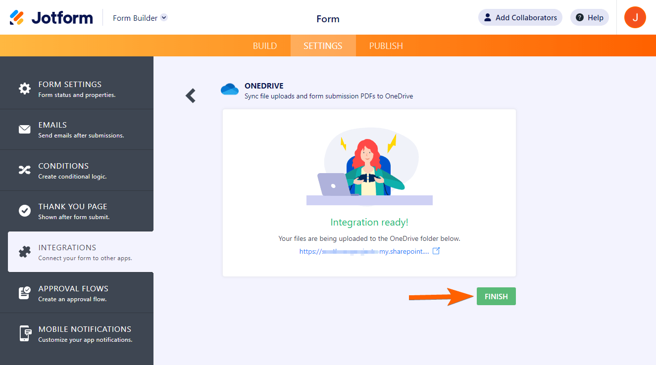Open the Conditions section
Screen dimensions: 656x365
point(77,171)
